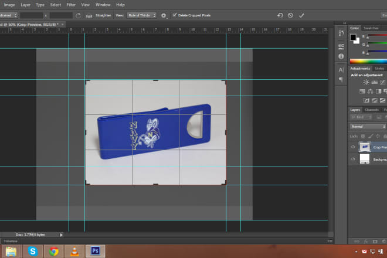Click the crop height input field
This screenshot has height=258, width=387.
pos(61,16)
